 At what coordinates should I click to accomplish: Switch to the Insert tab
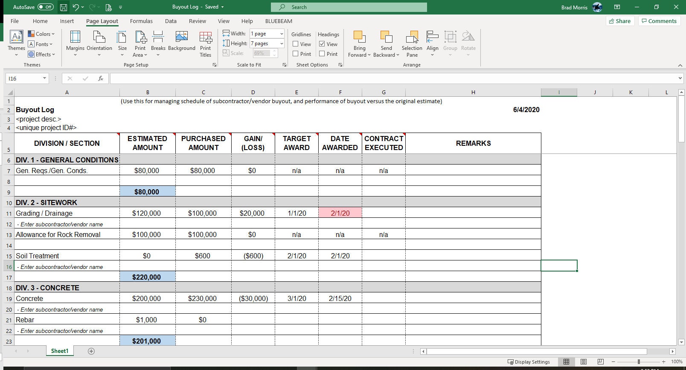click(67, 21)
